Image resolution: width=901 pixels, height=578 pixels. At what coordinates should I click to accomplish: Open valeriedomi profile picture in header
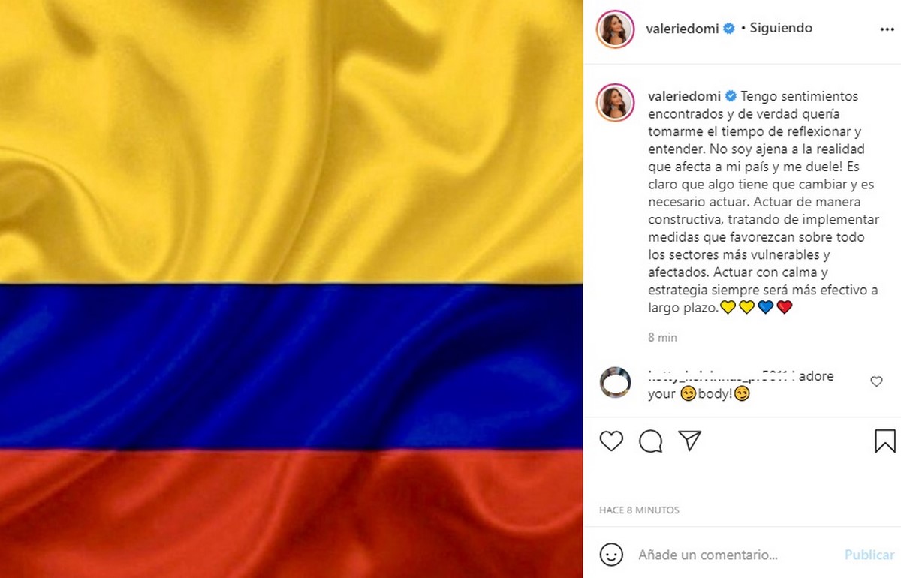[613, 29]
